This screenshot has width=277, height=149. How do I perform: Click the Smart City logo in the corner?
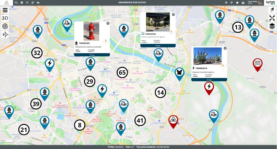click(x=6, y=3)
